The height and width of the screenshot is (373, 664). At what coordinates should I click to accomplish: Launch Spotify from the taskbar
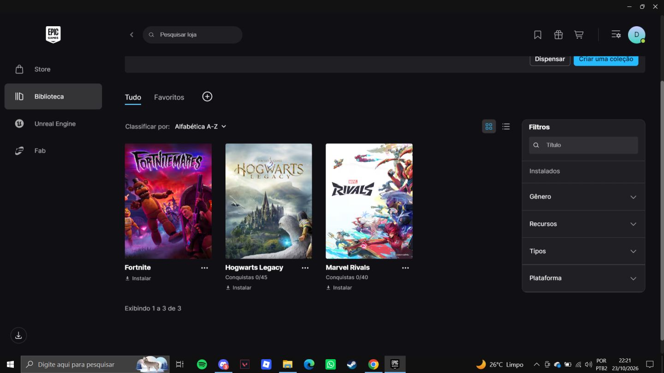coord(202,364)
